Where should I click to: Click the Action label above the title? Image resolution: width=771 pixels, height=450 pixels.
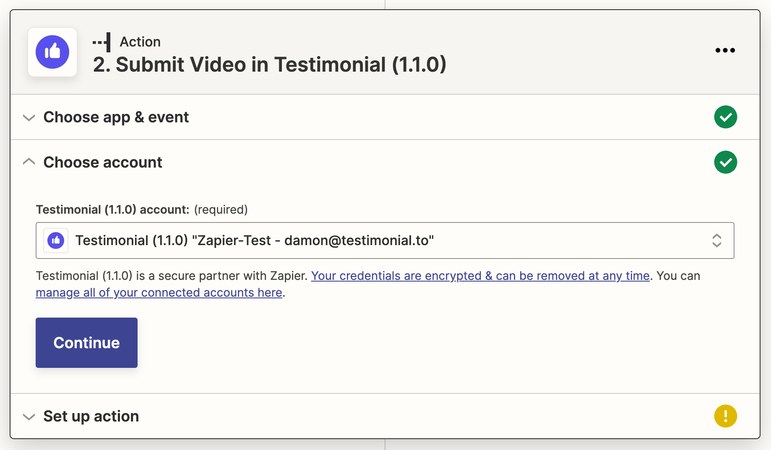tap(140, 42)
